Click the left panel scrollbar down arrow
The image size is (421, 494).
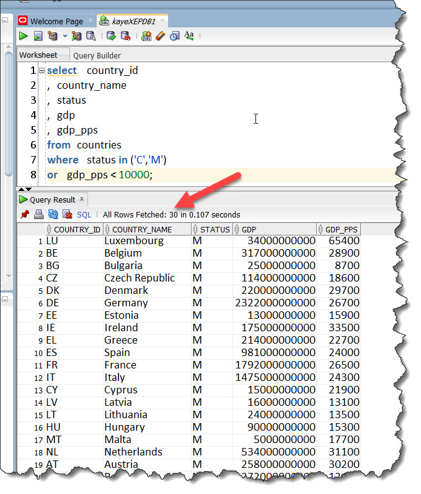pos(9,276)
